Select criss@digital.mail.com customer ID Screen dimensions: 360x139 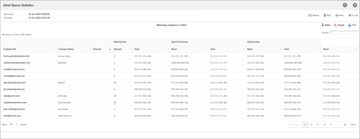tap(14, 76)
